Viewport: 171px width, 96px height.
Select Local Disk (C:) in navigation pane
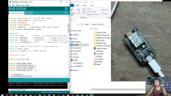click(78, 63)
